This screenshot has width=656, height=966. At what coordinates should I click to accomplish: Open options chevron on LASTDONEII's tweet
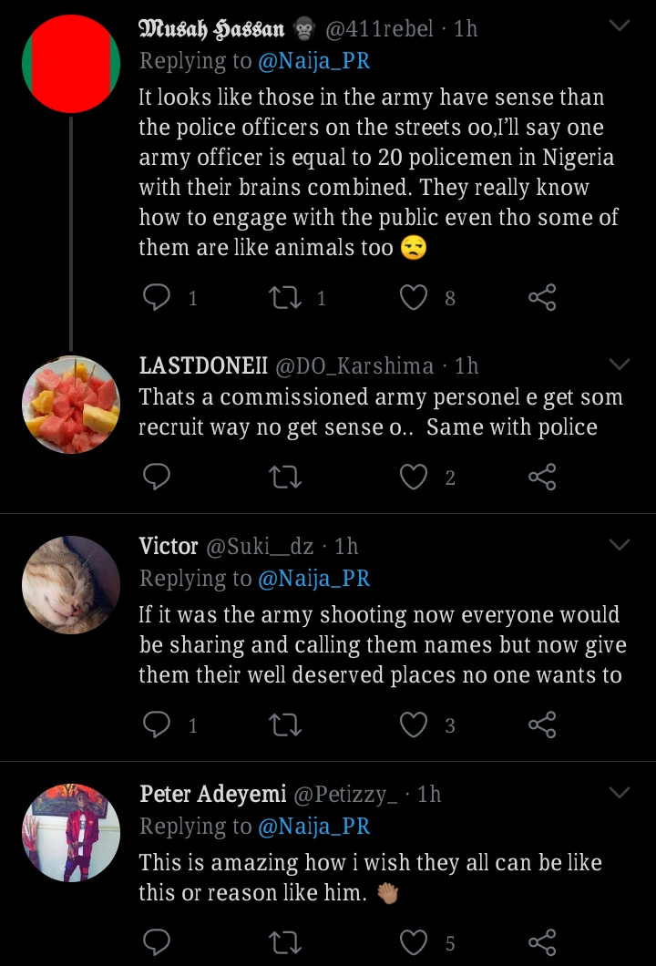coord(619,365)
